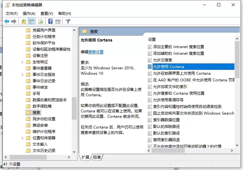Click the tree pane scroll down arrow

click(74, 152)
